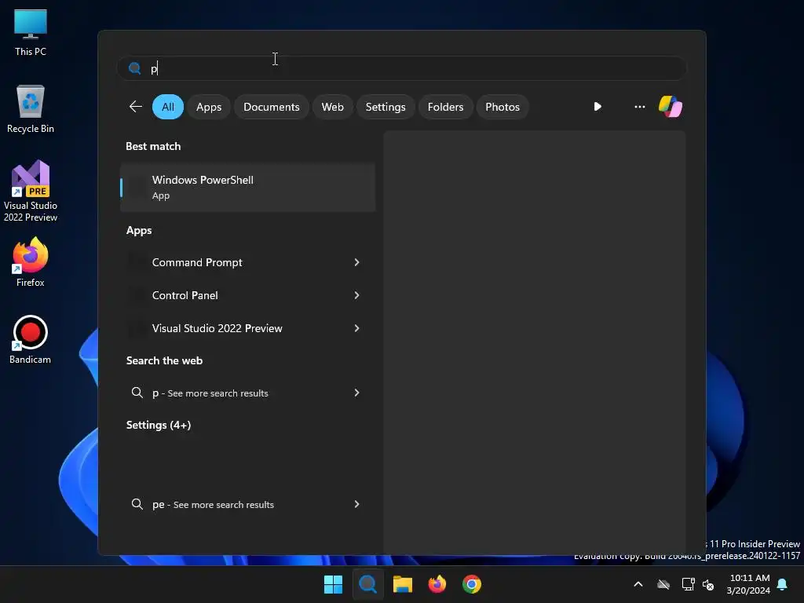Select This PC desktop icon
804x603 pixels.
tap(31, 32)
